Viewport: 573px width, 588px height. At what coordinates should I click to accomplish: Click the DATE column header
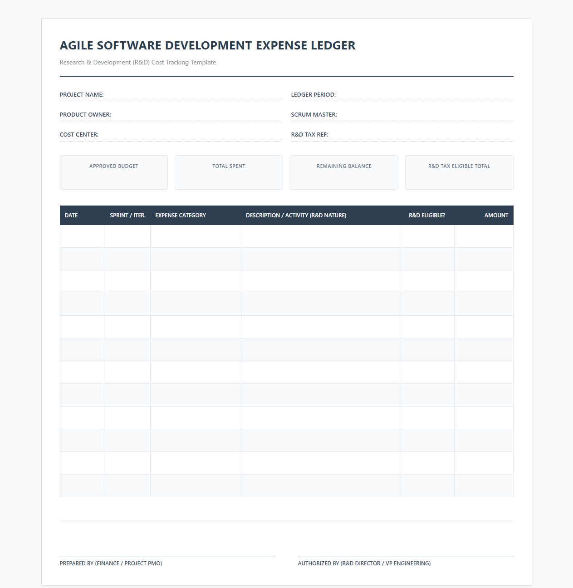pyautogui.click(x=83, y=216)
